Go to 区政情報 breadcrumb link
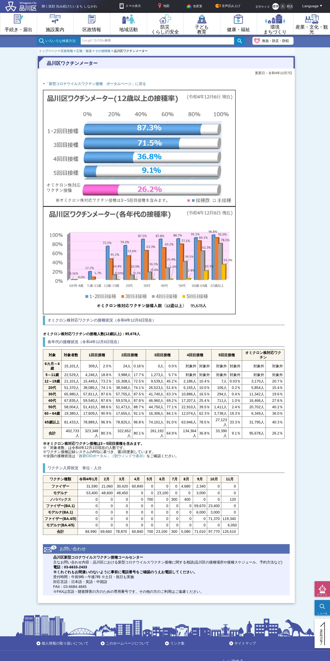The image size is (330, 661). click(67, 51)
